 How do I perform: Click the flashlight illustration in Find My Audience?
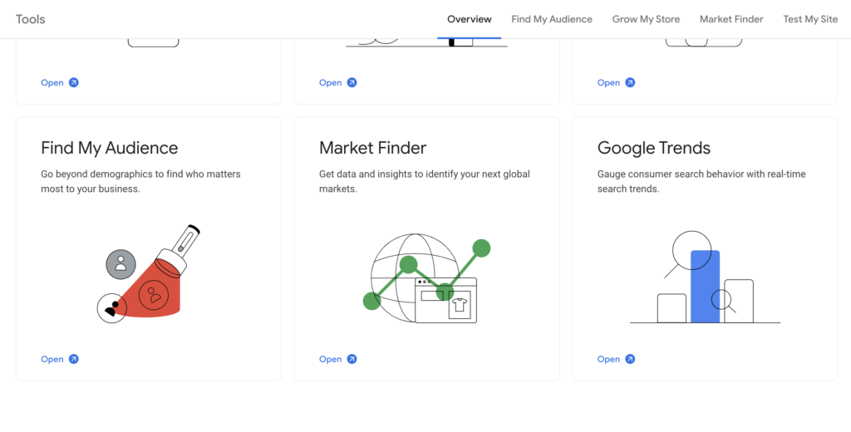click(149, 274)
